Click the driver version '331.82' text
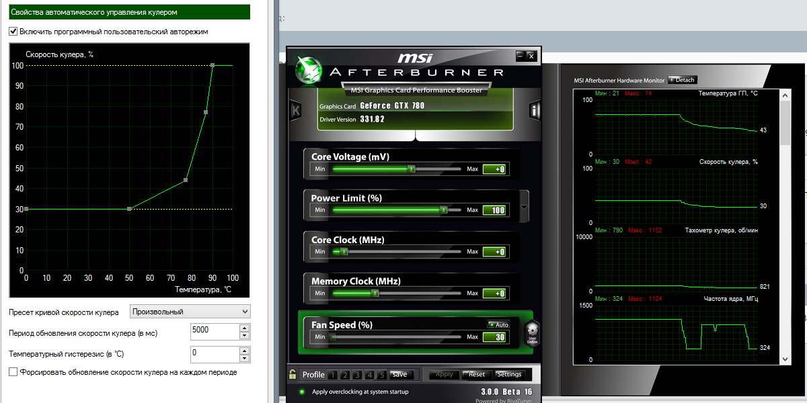The image size is (807, 403). 371,119
